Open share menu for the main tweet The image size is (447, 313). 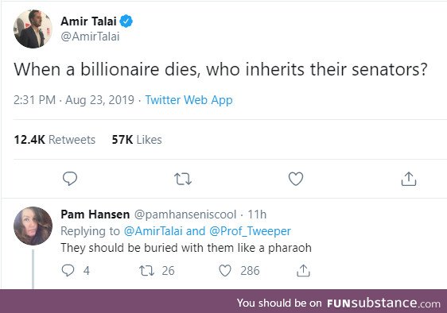(409, 179)
